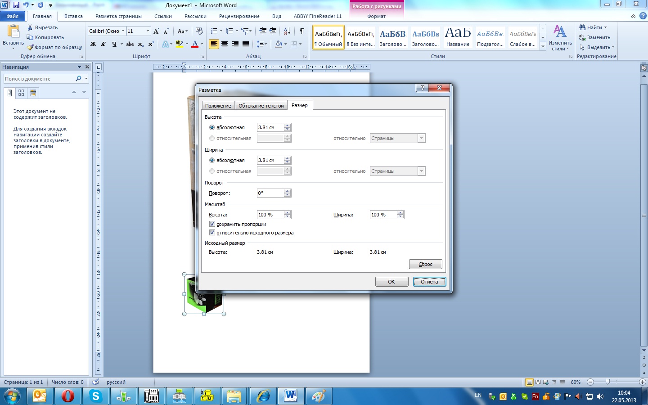The height and width of the screenshot is (405, 648).
Task: Activate the Формат по образцу format painter
Action: [x=54, y=47]
